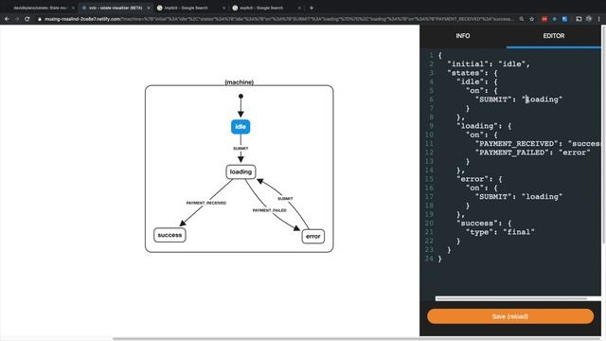Close the explicit Google Search tab
606x341 pixels.
(299, 8)
